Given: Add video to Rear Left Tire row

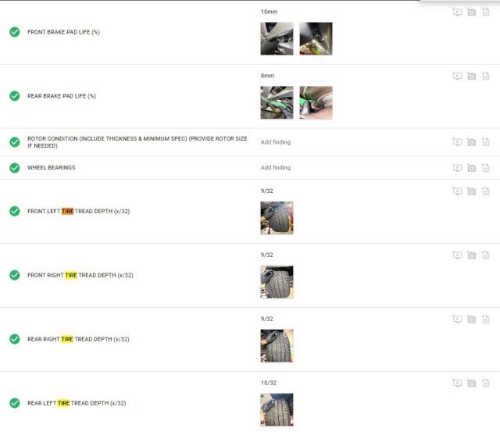Looking at the screenshot, I should click(x=457, y=383).
